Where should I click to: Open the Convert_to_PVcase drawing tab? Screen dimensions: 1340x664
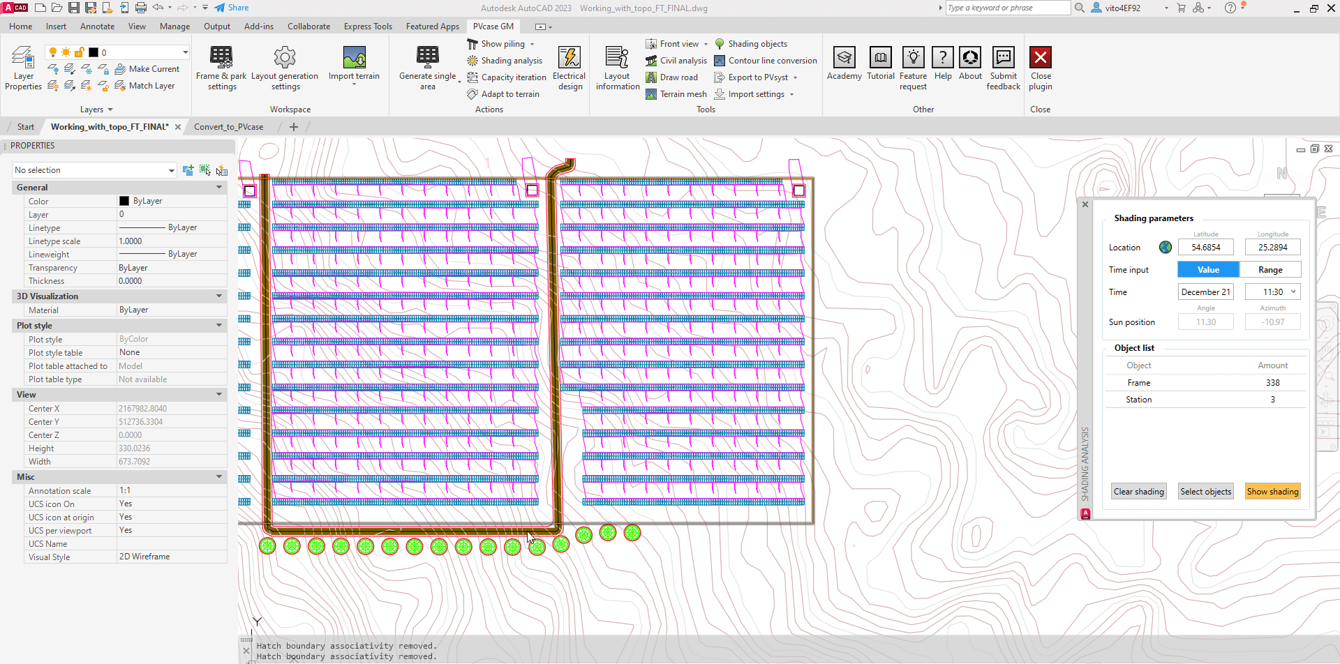coord(228,127)
